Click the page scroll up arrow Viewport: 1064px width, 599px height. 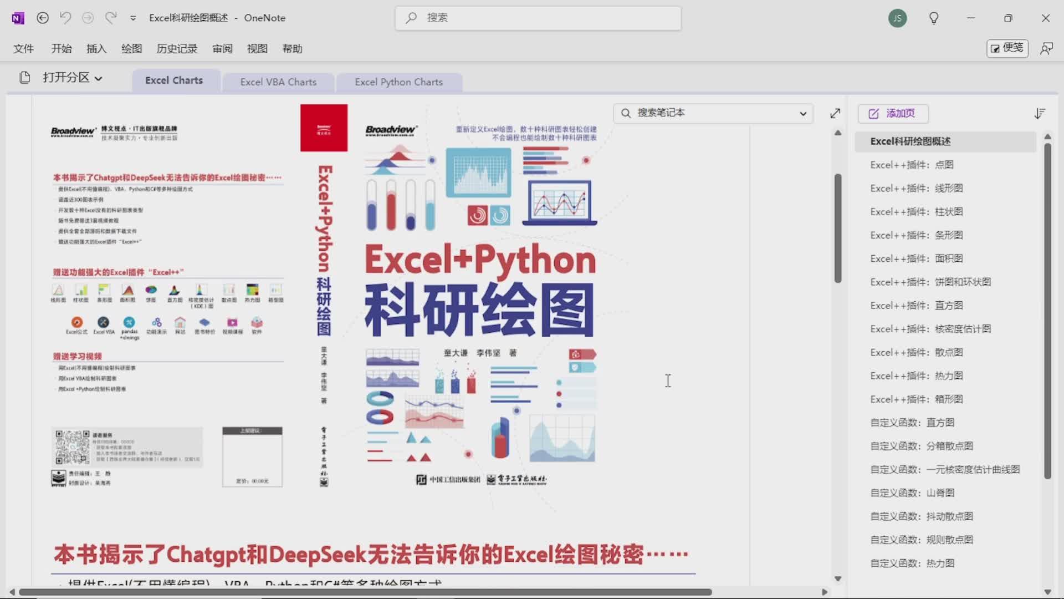838,133
